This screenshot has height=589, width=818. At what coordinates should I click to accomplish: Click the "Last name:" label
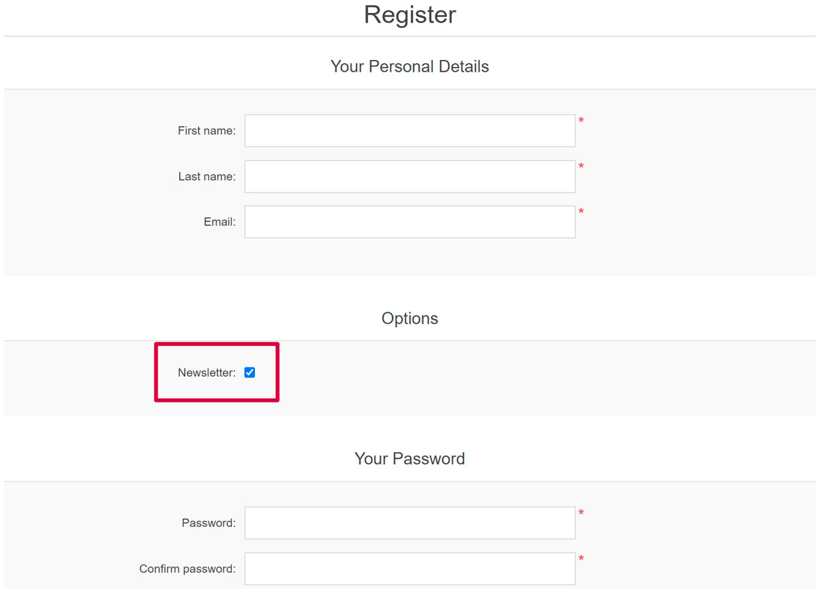point(207,177)
